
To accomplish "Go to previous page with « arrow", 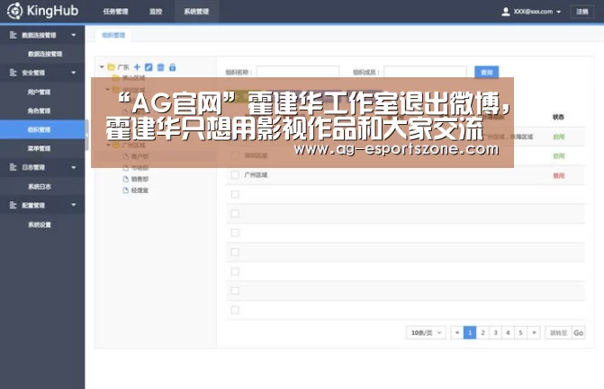I will point(457,332).
